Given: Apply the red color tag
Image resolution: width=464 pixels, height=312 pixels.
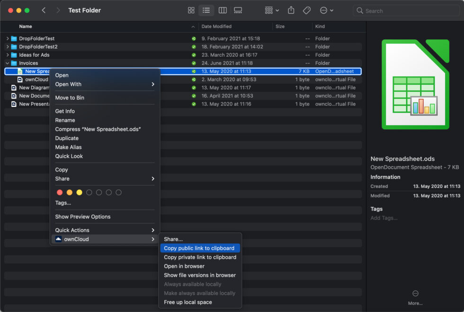Looking at the screenshot, I should pos(60,192).
